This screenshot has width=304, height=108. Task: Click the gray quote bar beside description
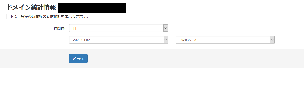pyautogui.click(x=7, y=16)
